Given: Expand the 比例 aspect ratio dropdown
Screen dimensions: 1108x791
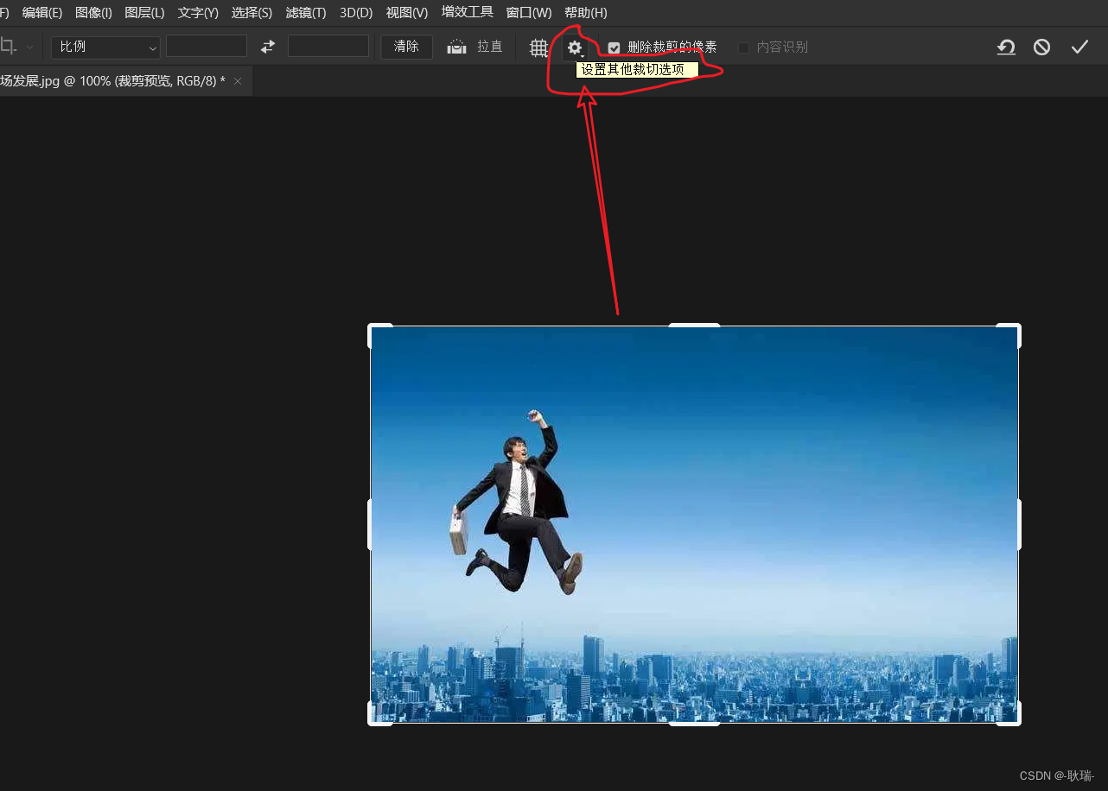Looking at the screenshot, I should [105, 47].
